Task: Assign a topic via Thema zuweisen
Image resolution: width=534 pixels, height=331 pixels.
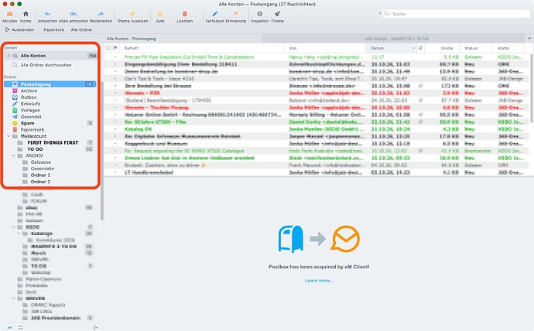Action: (132, 17)
